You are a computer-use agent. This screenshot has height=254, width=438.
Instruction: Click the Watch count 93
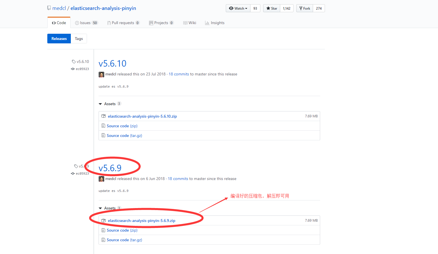[x=255, y=8]
